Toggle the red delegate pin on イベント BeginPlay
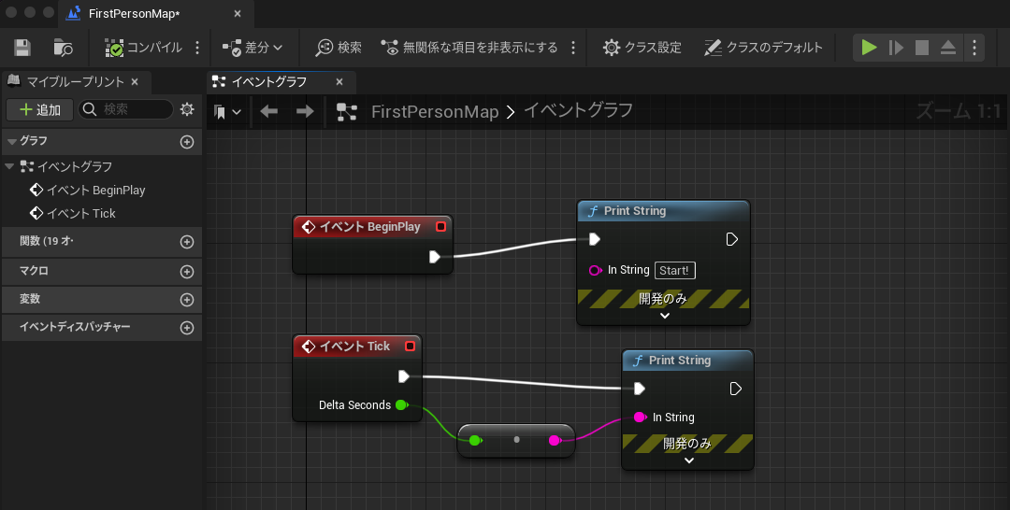 (x=441, y=227)
